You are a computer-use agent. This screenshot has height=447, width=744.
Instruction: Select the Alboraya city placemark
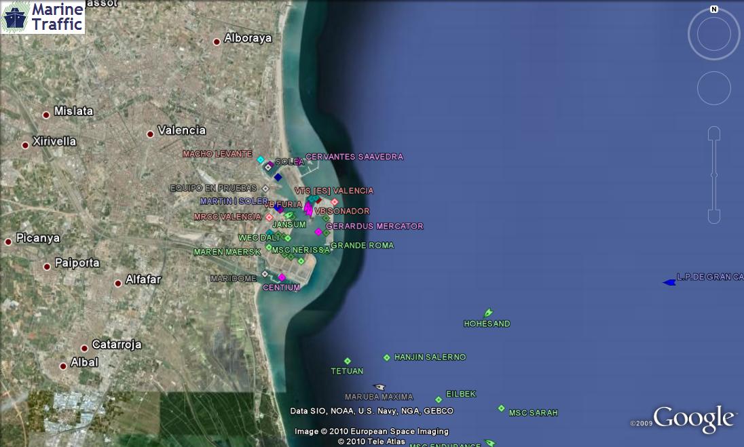[217, 42]
